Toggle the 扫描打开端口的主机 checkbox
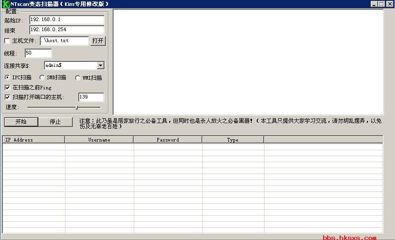This screenshot has height=240, width=395. click(x=7, y=97)
